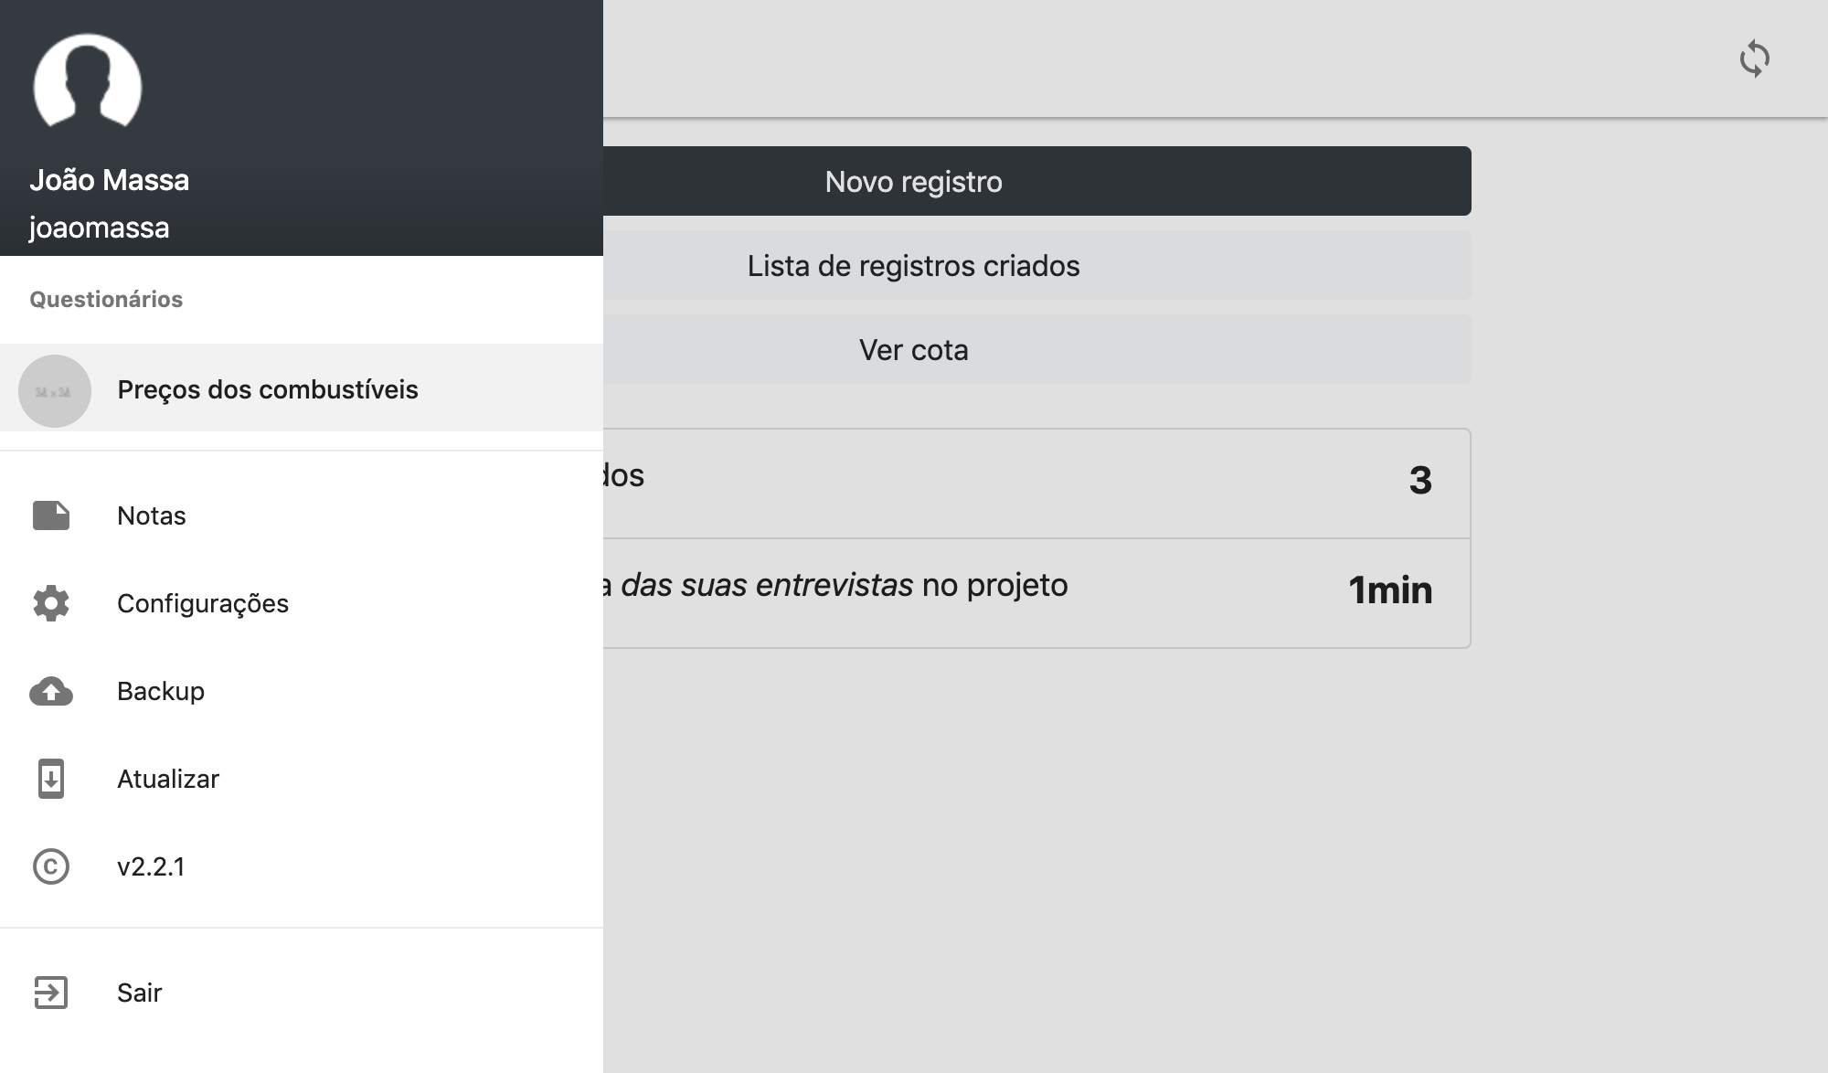Click the João Massa profile name
This screenshot has height=1073, width=1828.
tap(110, 180)
